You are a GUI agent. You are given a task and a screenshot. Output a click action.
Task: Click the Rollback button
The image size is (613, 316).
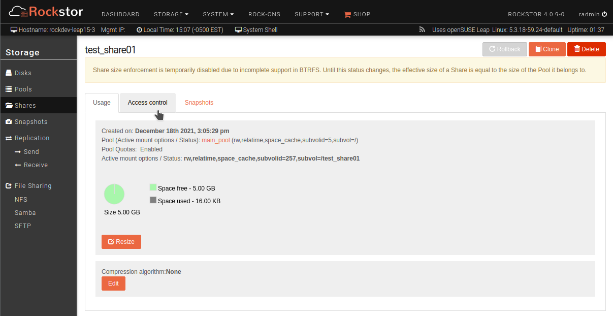pyautogui.click(x=505, y=49)
